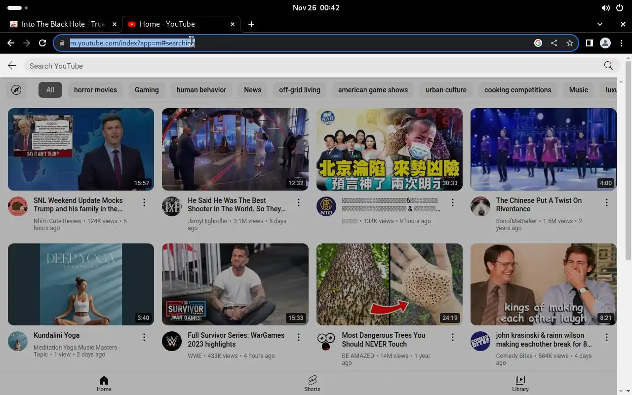This screenshot has height=395, width=632.
Task: Toggle the browser side panel
Action: click(x=589, y=43)
